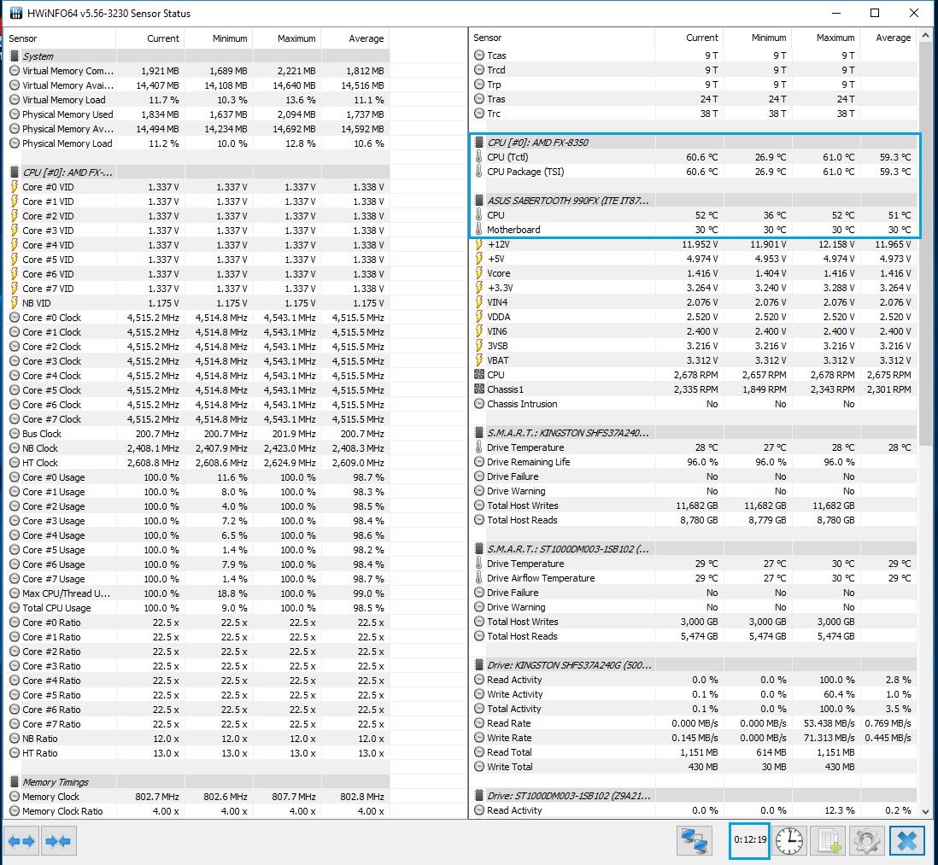Click the Core #0 Clock circle icon
Screen dimensions: 938x865
[x=15, y=318]
